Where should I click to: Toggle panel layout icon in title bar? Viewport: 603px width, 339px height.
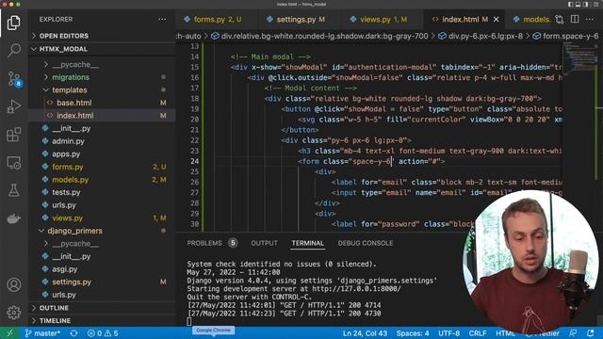pyautogui.click(x=578, y=4)
